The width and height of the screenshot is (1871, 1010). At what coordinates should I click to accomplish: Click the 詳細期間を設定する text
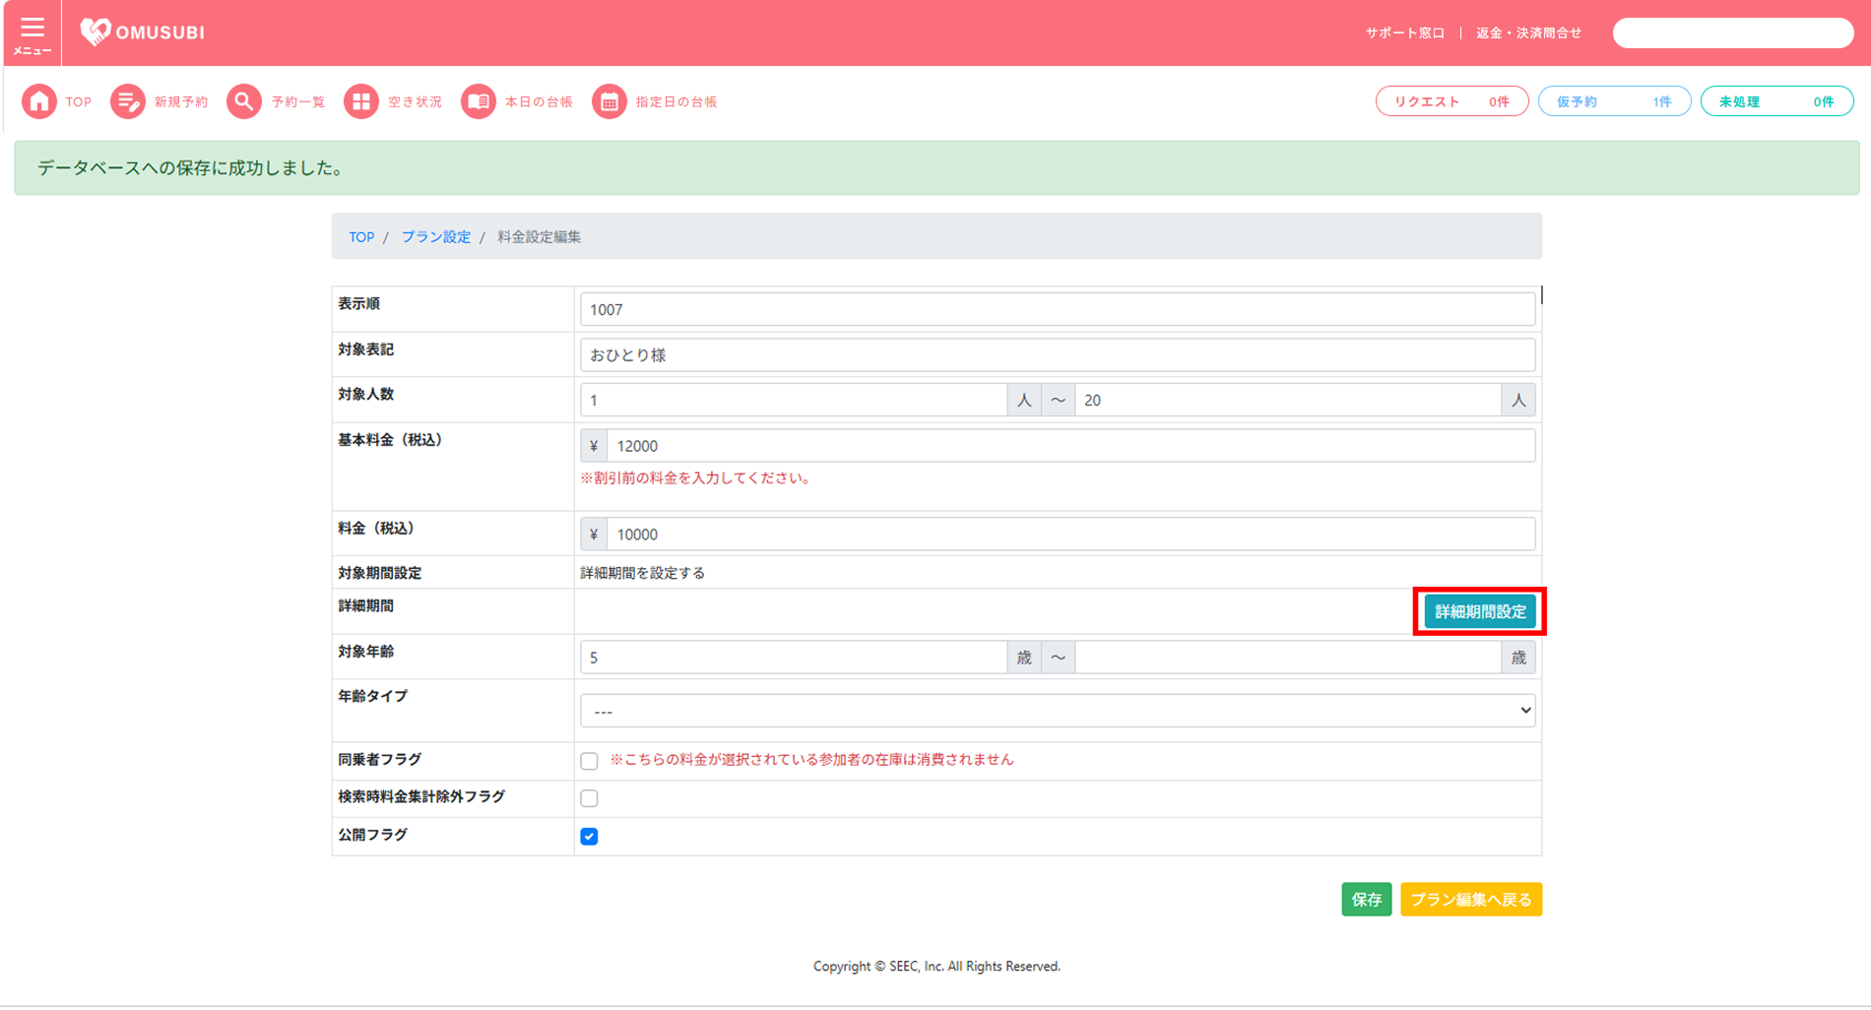[642, 573]
